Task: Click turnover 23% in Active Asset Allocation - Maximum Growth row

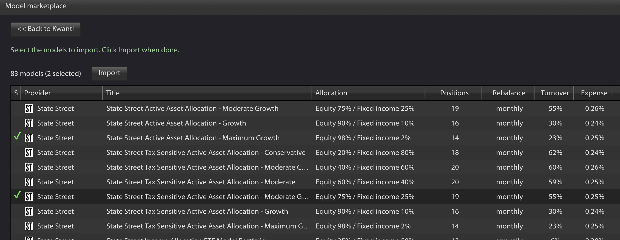Action: point(555,138)
